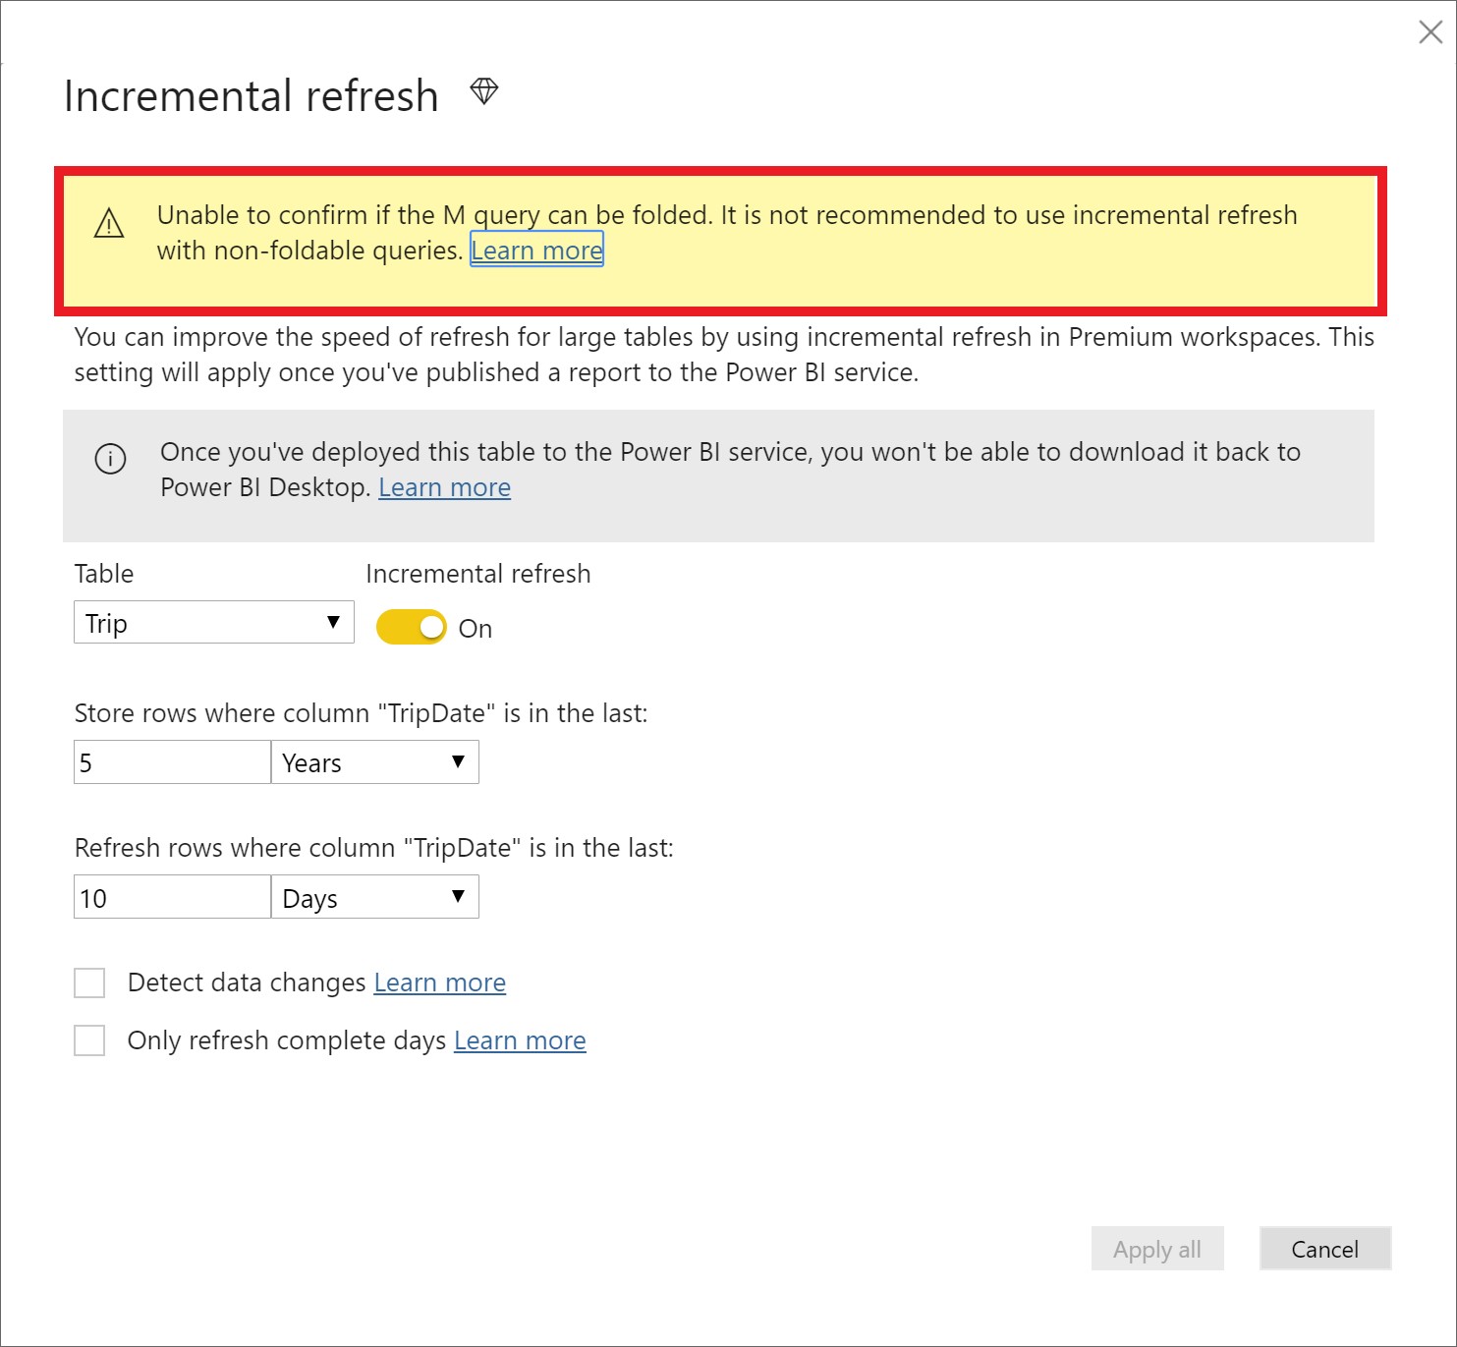
Task: Cancel the incremental refresh configuration
Action: pos(1324,1249)
